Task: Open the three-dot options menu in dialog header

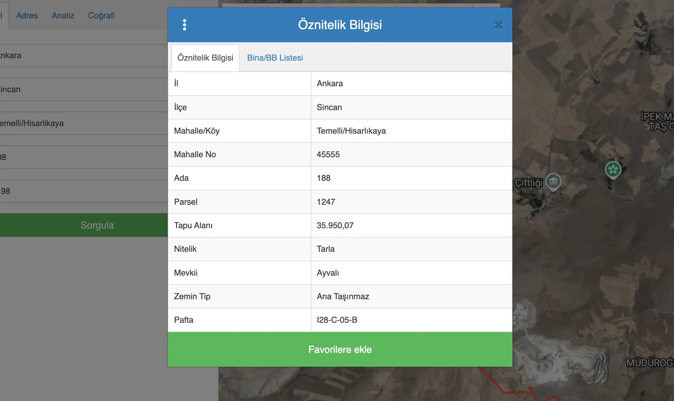Action: click(x=184, y=25)
